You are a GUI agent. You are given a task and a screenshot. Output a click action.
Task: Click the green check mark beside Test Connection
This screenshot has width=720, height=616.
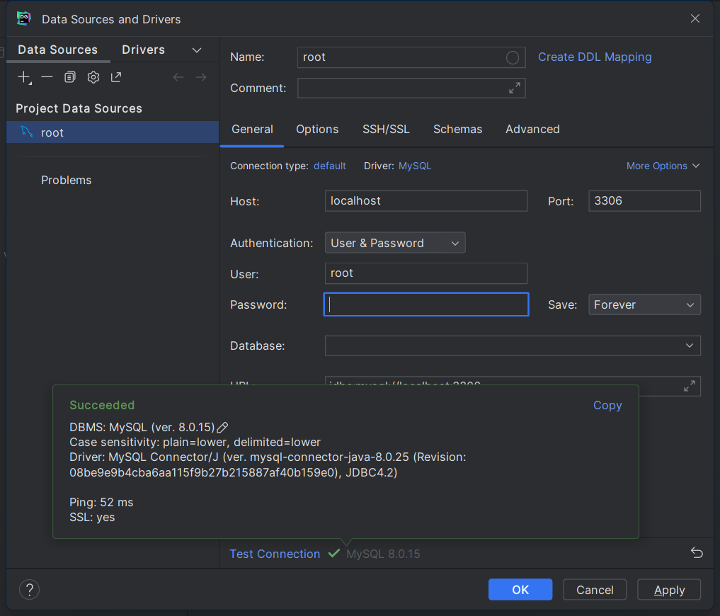334,553
